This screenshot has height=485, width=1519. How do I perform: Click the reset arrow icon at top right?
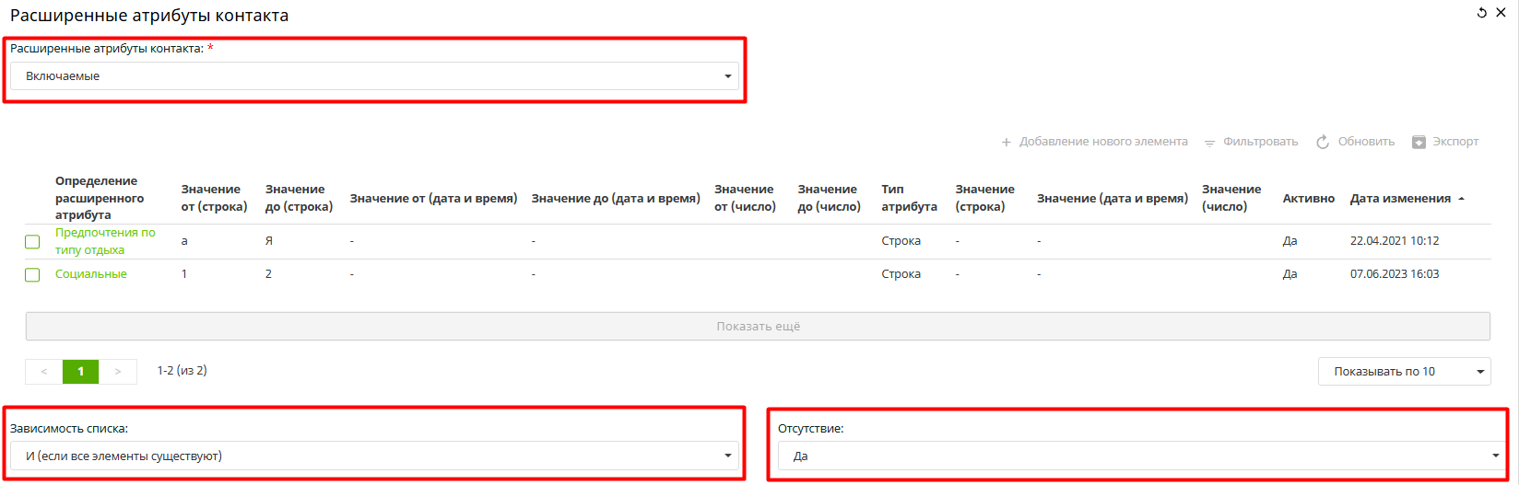(x=1482, y=13)
